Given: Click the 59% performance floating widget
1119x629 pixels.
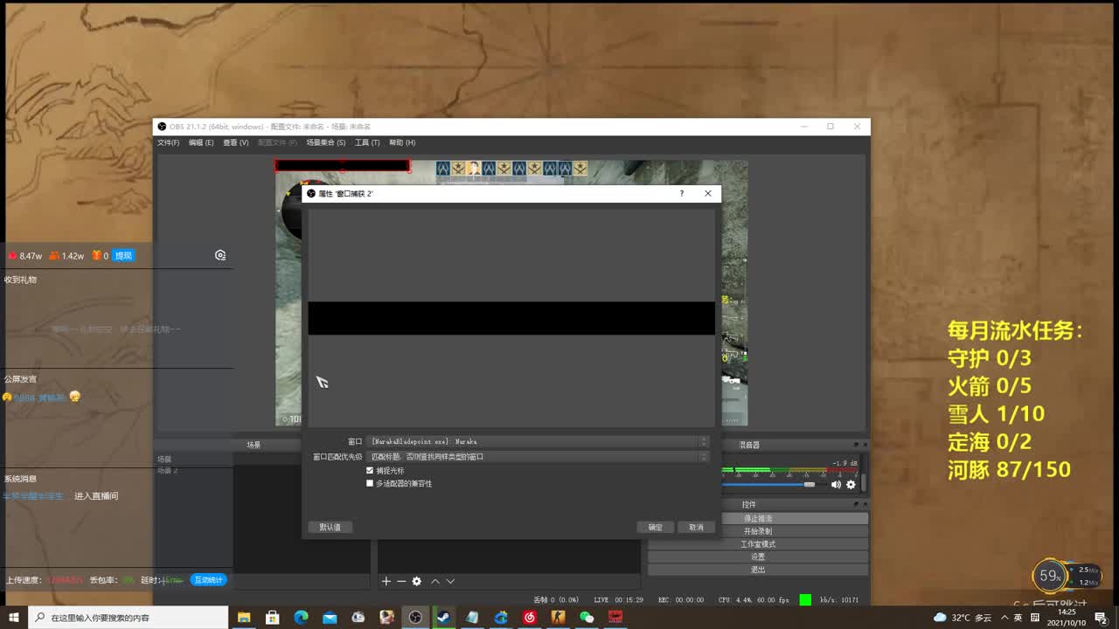Looking at the screenshot, I should pyautogui.click(x=1050, y=577).
